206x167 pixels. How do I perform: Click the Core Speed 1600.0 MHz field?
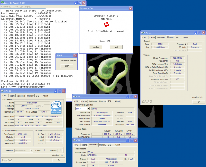click(x=23, y=134)
